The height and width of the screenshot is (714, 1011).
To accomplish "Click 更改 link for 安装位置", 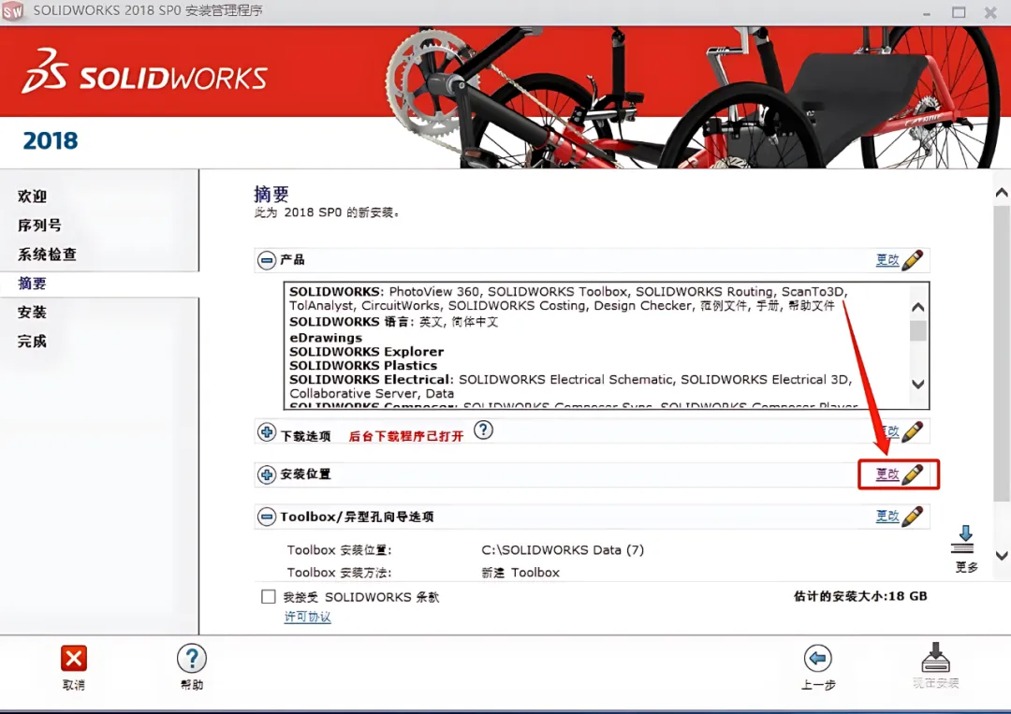I will pos(887,474).
